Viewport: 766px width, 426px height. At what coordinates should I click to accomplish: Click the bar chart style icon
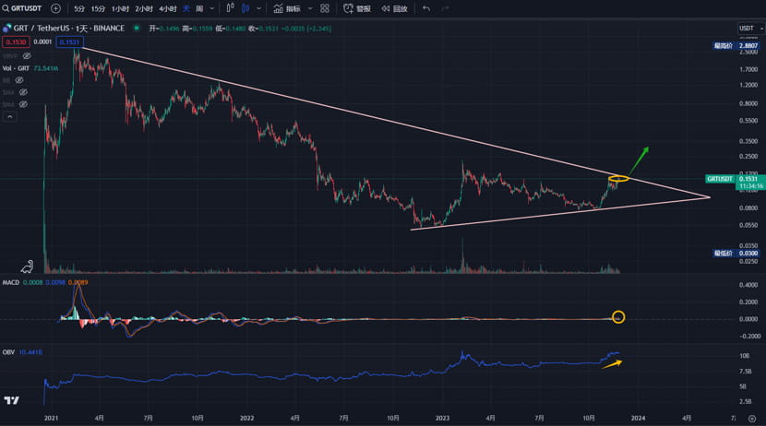230,8
